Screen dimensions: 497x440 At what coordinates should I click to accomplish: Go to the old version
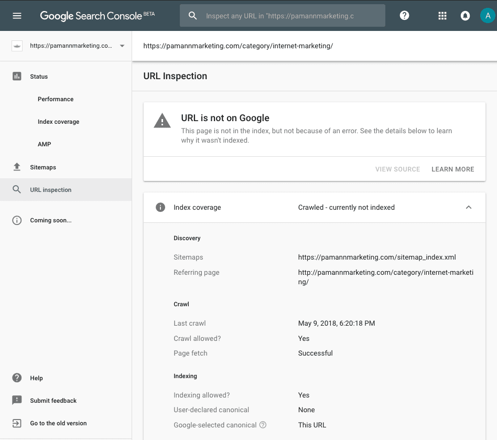(58, 423)
